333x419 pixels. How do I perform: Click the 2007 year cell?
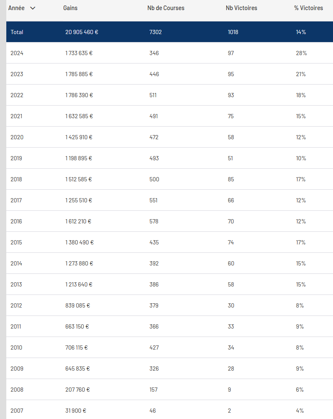click(17, 411)
